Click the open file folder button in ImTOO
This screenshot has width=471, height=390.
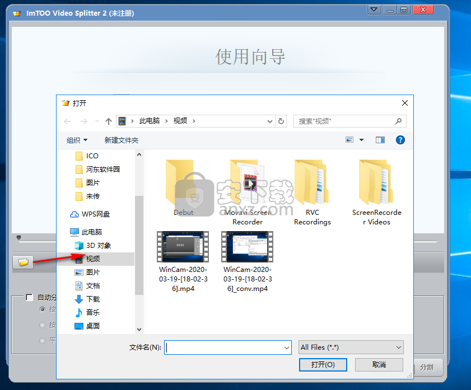(23, 262)
